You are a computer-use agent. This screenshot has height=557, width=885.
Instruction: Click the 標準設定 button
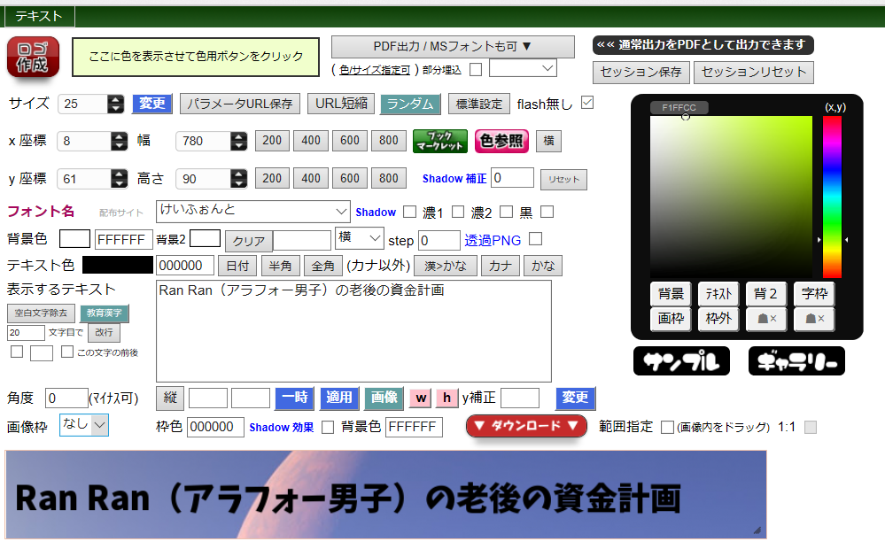pos(479,104)
